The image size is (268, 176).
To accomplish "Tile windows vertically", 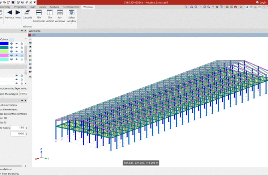I will click(50, 16).
